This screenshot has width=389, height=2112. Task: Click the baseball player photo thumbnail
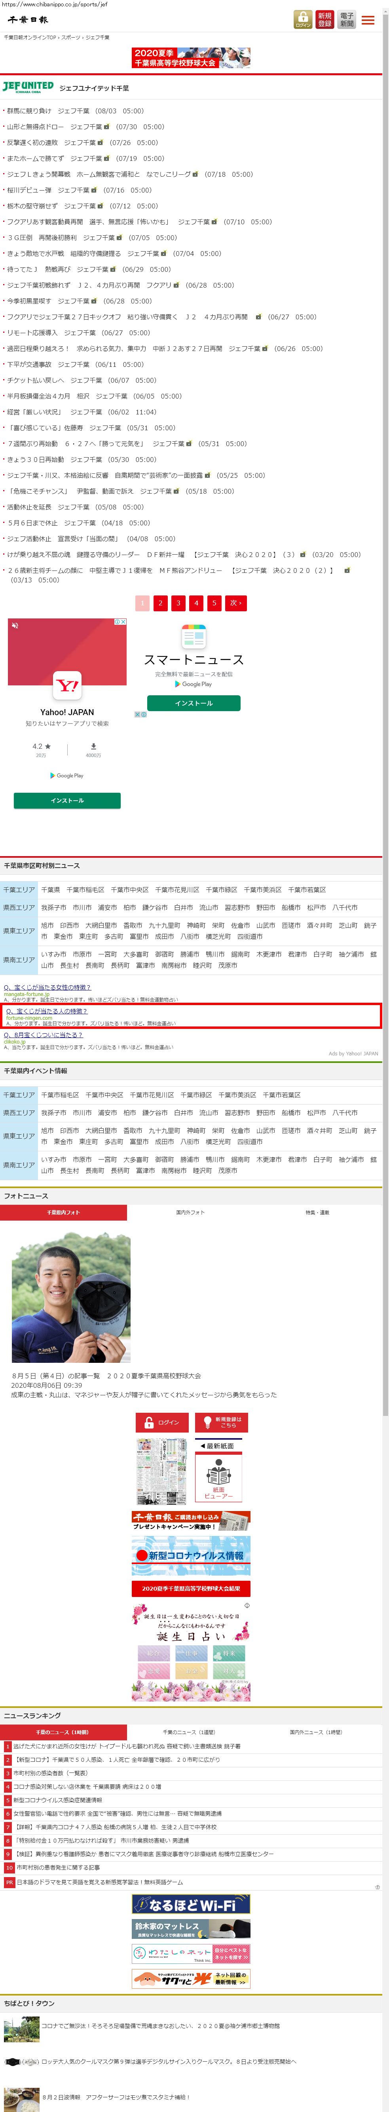tap(71, 1298)
